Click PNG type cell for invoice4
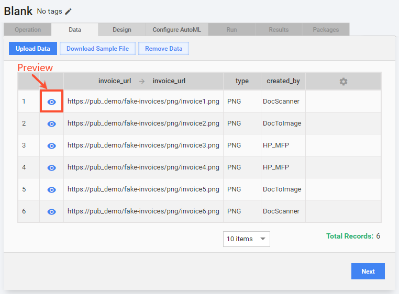 [242, 167]
